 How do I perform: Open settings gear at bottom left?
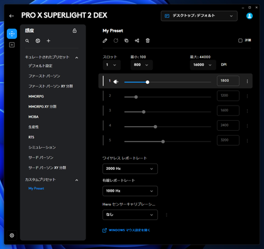click(x=12, y=235)
